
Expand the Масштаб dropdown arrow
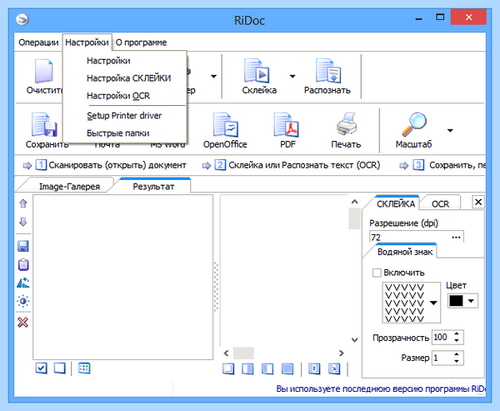coord(450,131)
